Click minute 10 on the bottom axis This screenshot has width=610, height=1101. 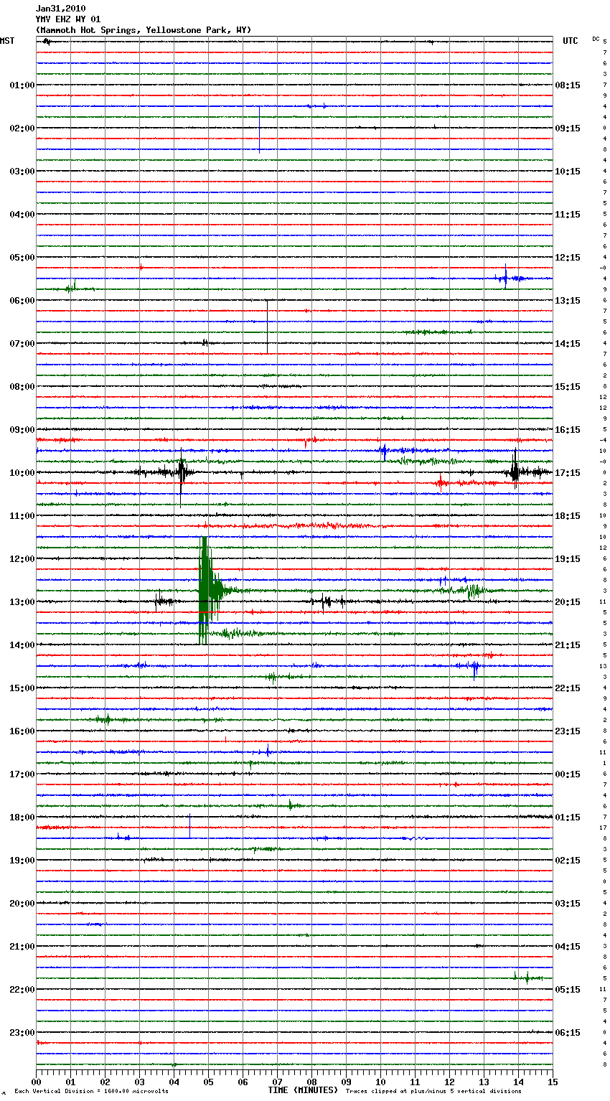pos(380,1082)
